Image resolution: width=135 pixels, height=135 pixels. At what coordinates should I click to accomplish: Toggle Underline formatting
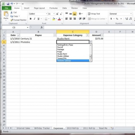[x=38, y=19]
